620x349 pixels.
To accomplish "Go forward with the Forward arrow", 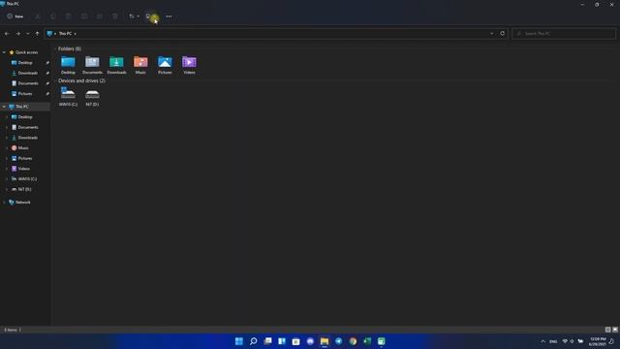I will click(x=17, y=34).
